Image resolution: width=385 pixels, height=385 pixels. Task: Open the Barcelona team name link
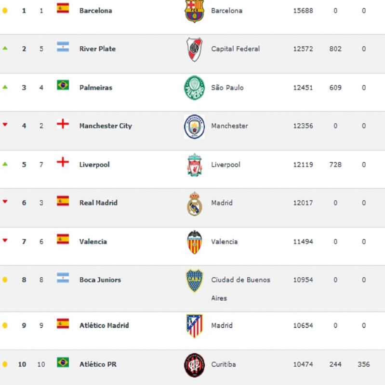point(95,11)
